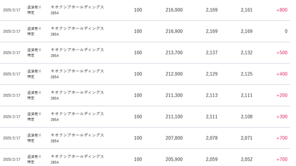Click the +500 profit figure

click(282, 53)
